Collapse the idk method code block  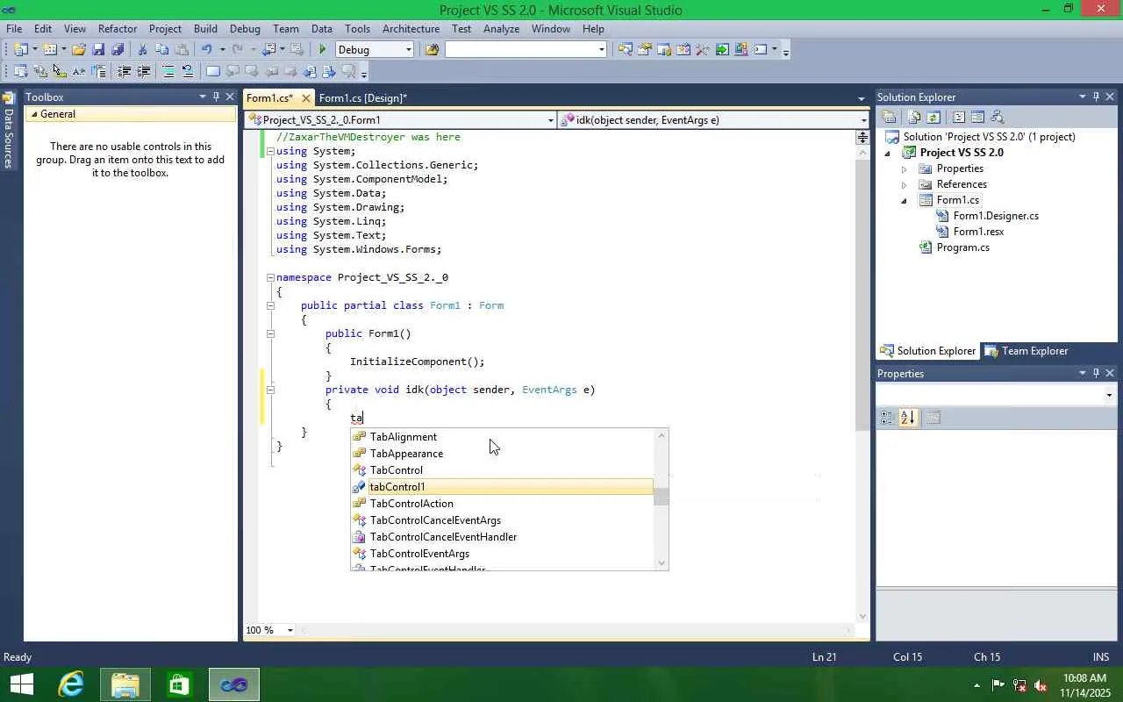tap(270, 390)
